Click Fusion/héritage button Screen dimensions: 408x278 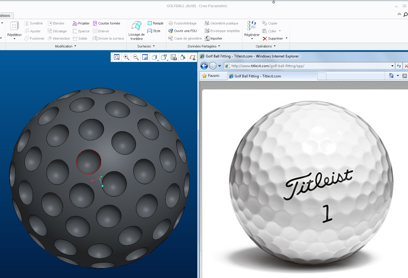tap(183, 23)
